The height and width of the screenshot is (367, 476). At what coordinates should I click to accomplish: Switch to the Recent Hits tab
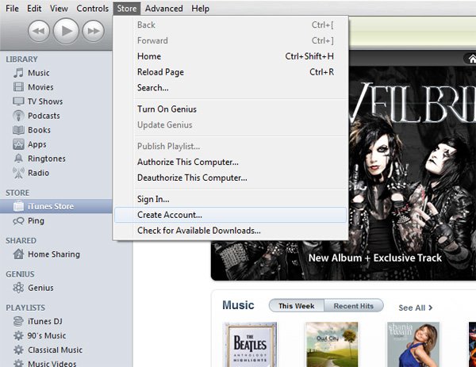pyautogui.click(x=354, y=306)
